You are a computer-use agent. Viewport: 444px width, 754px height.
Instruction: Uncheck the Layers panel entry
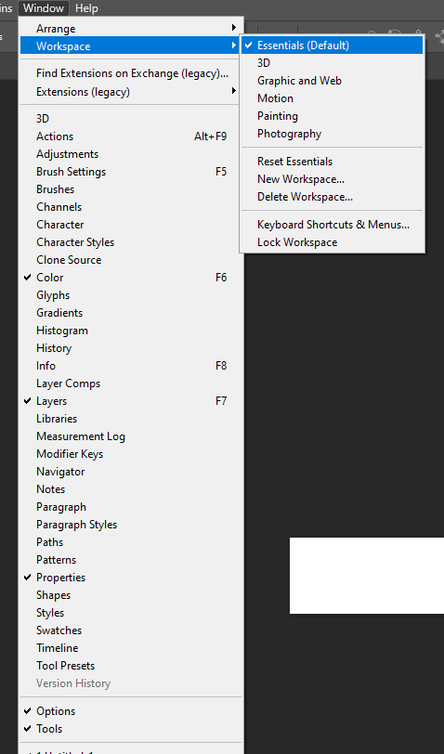click(130, 401)
